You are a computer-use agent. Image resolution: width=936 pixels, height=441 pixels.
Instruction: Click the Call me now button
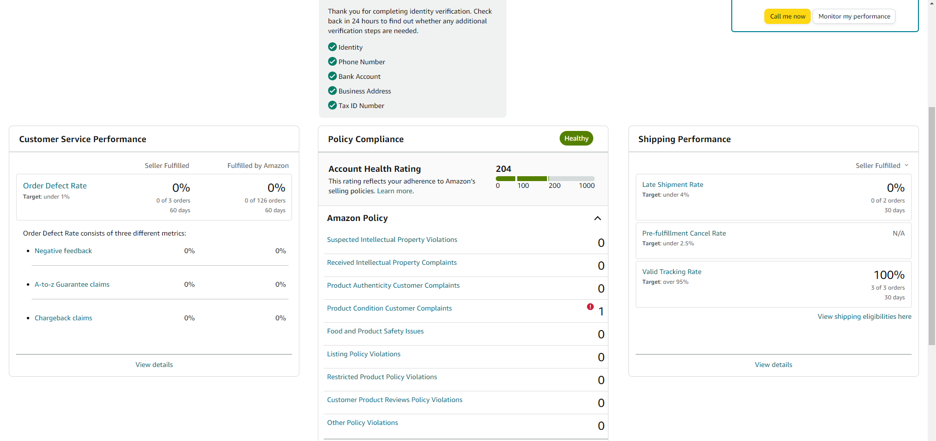pyautogui.click(x=787, y=16)
